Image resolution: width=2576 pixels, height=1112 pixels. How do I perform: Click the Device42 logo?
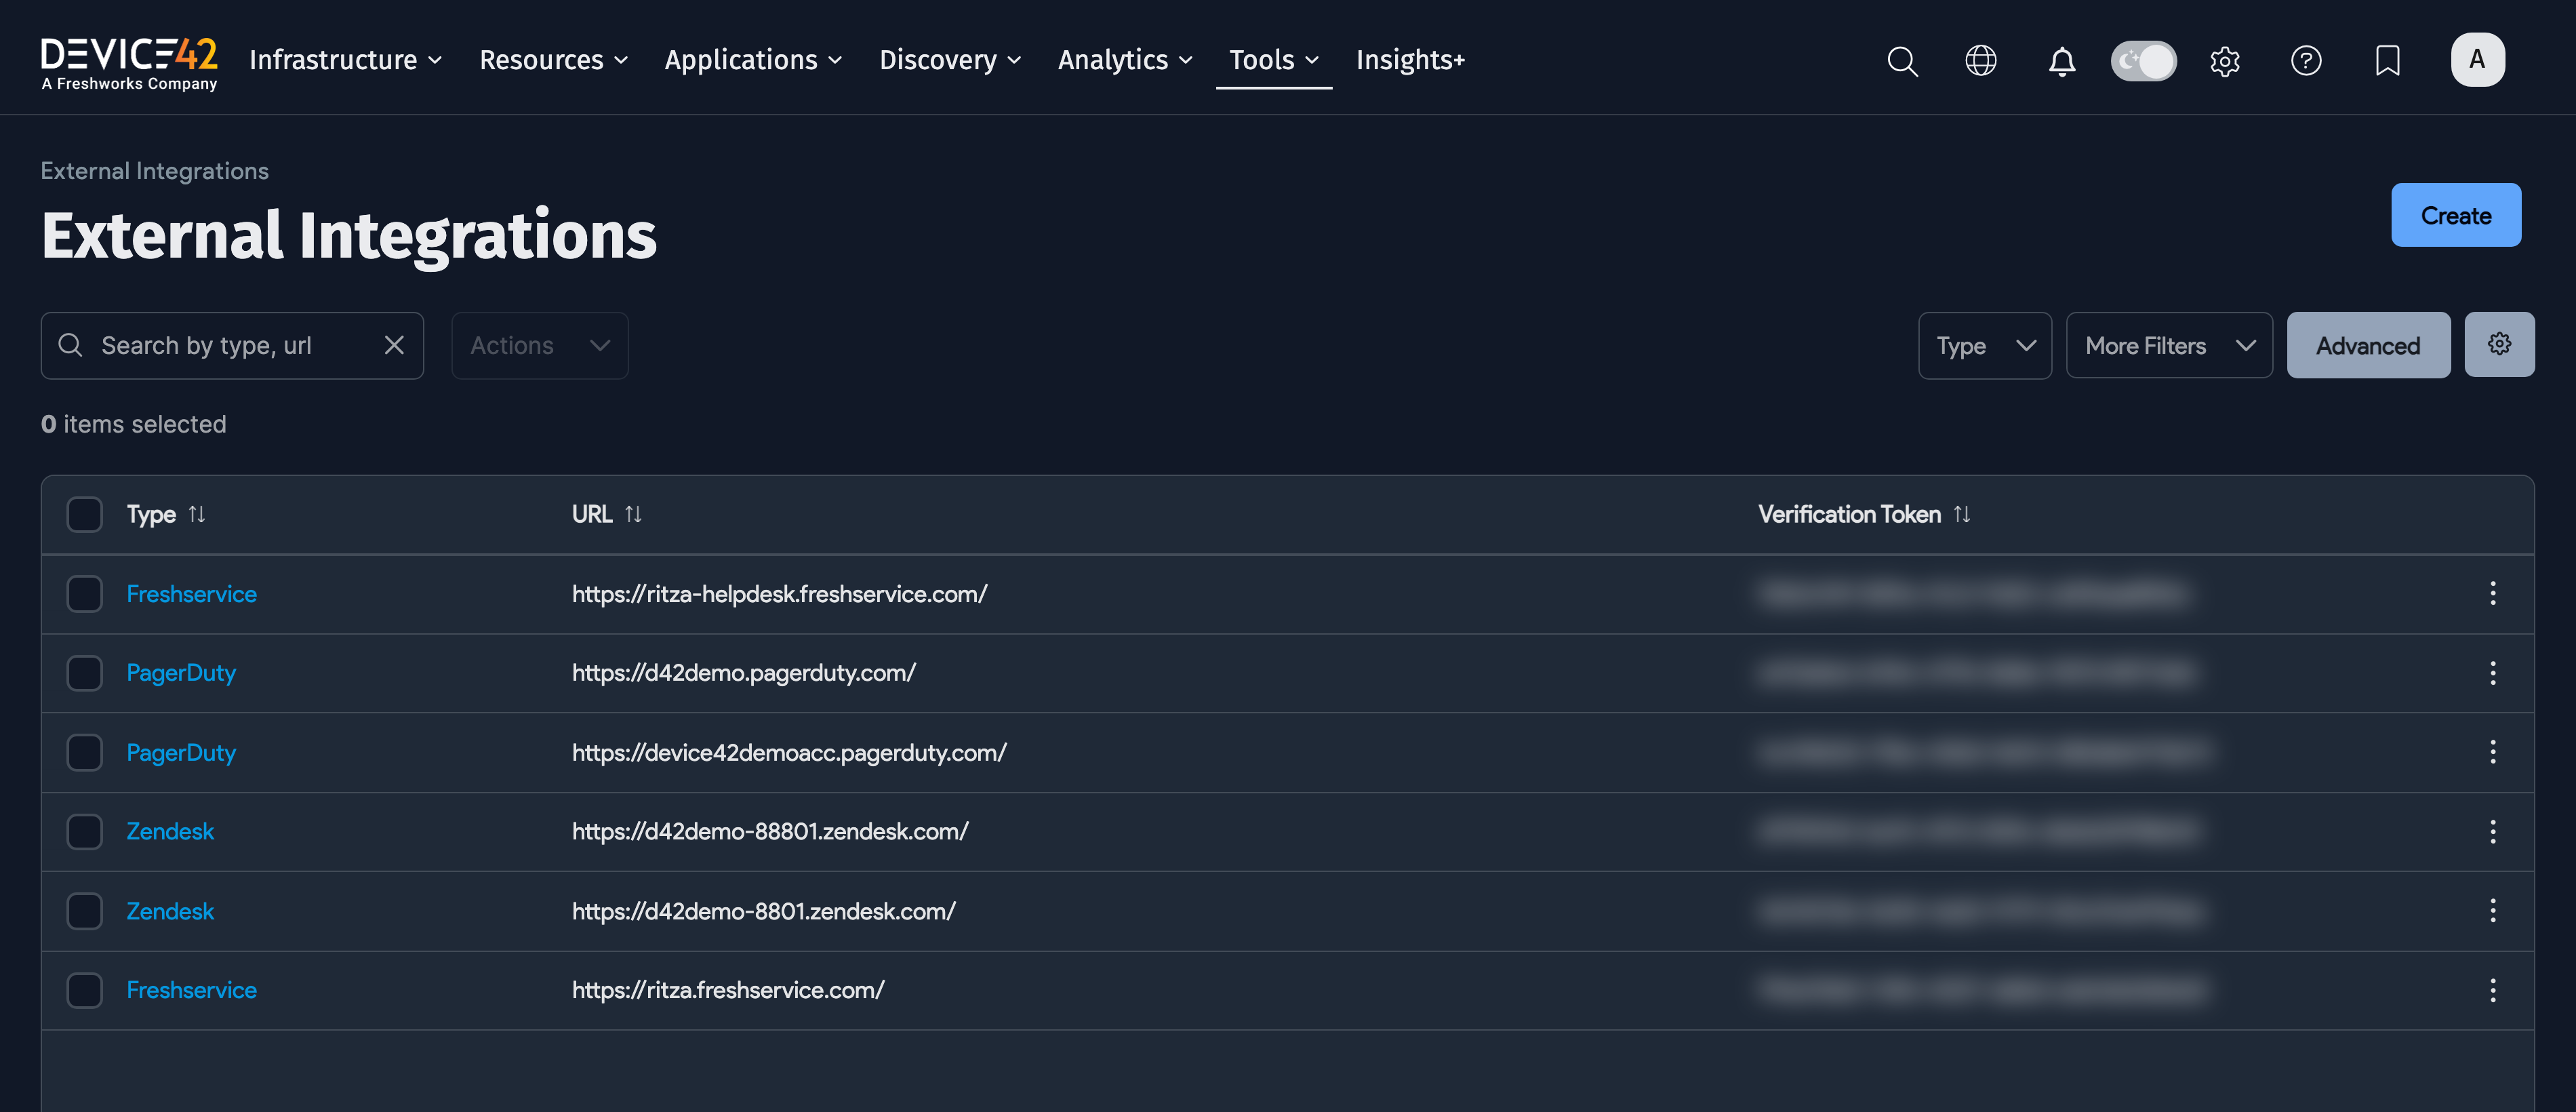point(129,63)
